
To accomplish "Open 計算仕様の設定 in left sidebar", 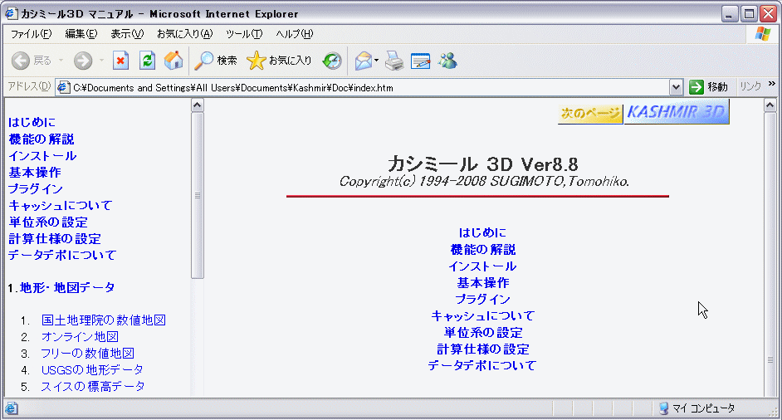I will (55, 238).
